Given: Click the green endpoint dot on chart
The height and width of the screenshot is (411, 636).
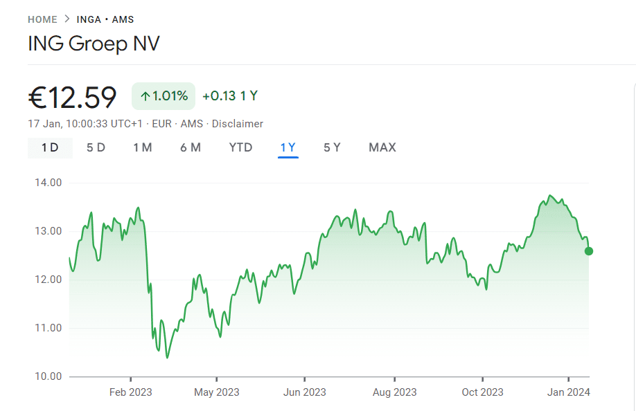Looking at the screenshot, I should point(589,251).
